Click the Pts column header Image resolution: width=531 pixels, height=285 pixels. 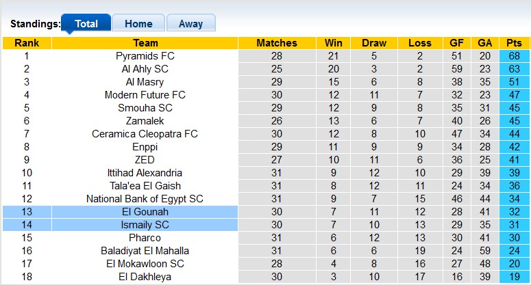pyautogui.click(x=514, y=43)
